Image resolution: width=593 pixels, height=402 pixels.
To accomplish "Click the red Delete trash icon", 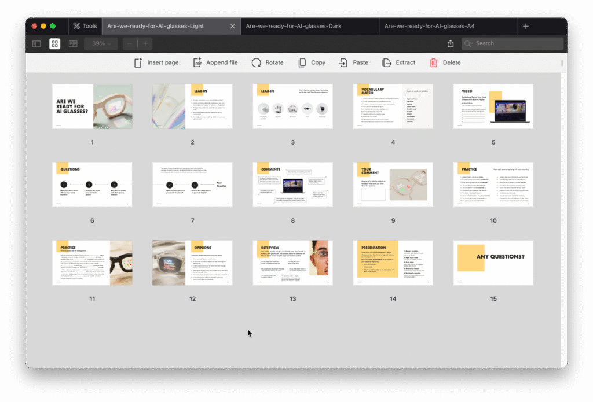I will [x=434, y=62].
